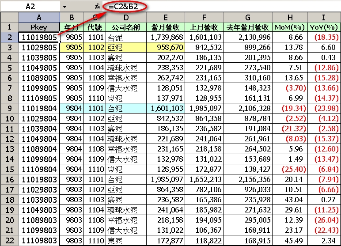Screen dimensions: 341x246
Task: Click the 代號 header cell
Action: click(95, 27)
